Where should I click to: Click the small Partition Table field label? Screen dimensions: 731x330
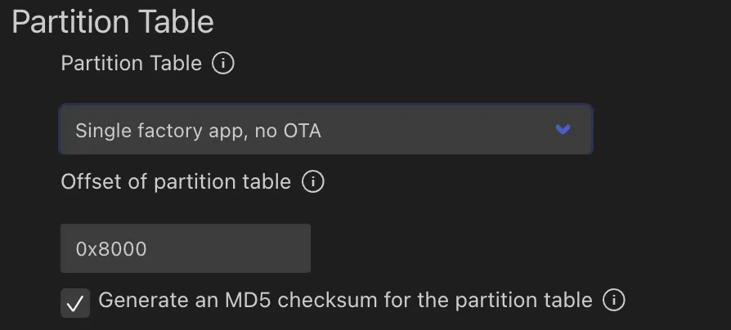[131, 63]
